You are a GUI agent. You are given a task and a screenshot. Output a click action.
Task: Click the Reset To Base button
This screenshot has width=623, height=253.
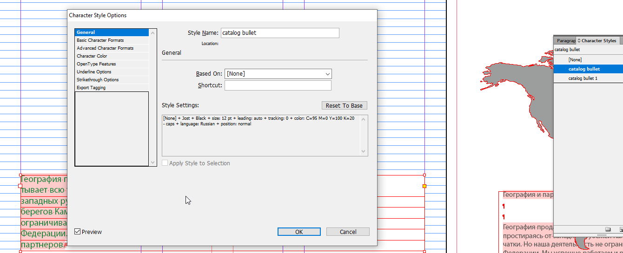(x=345, y=105)
